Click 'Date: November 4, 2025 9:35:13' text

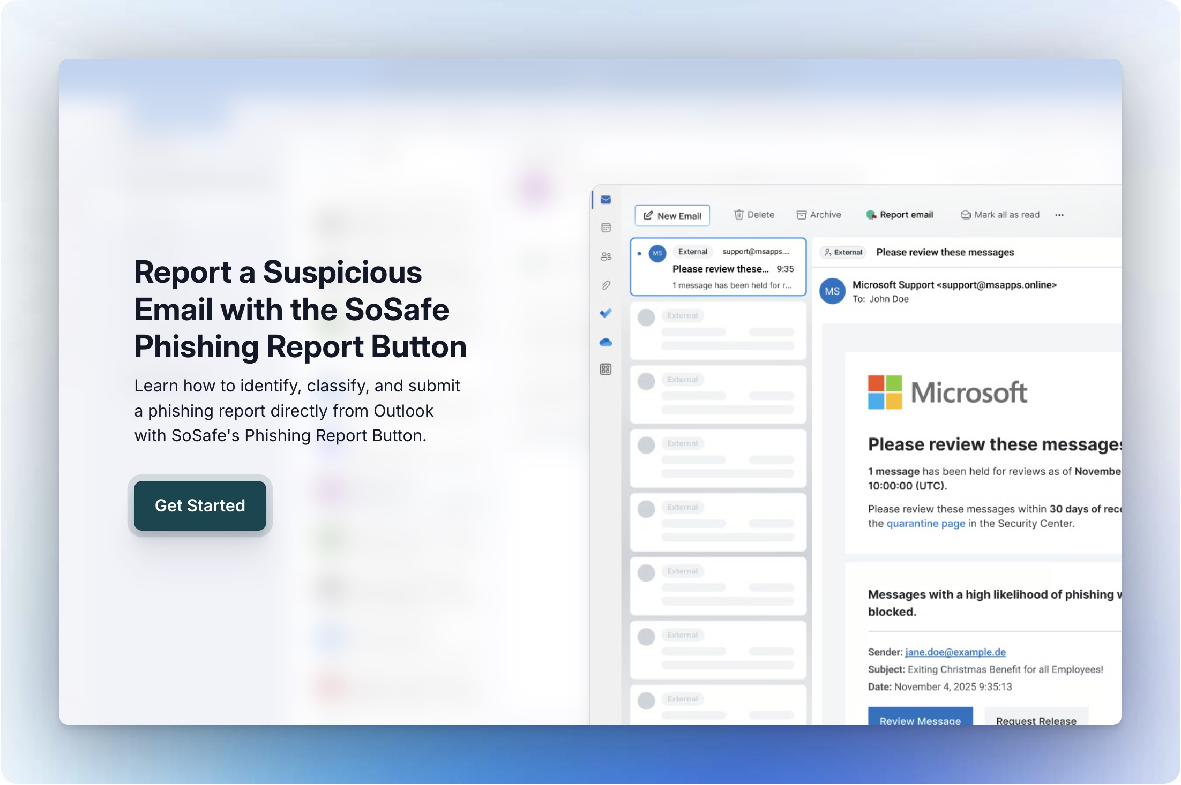pyautogui.click(x=940, y=686)
